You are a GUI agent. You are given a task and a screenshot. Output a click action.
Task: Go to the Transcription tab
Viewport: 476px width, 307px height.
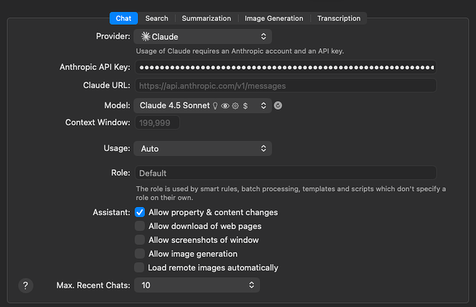pos(338,19)
